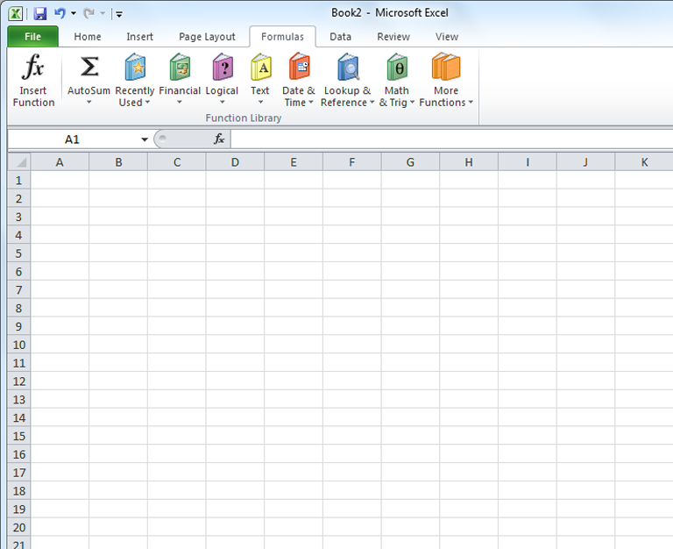The height and width of the screenshot is (549, 673).
Task: Click the Insert Function fx icon
Action: (x=33, y=68)
